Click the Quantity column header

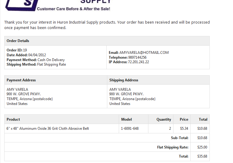pos(163,119)
